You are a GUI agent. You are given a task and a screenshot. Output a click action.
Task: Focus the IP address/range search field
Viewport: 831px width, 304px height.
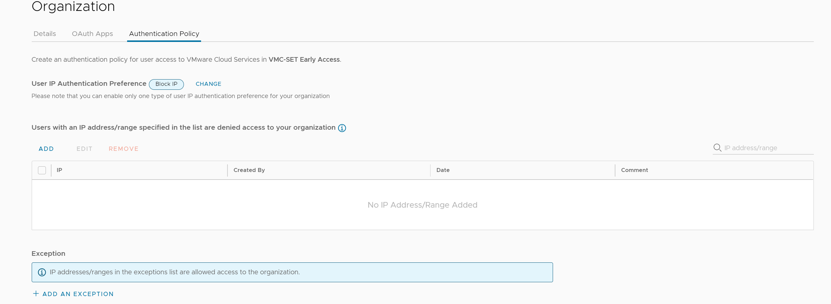[766, 148]
